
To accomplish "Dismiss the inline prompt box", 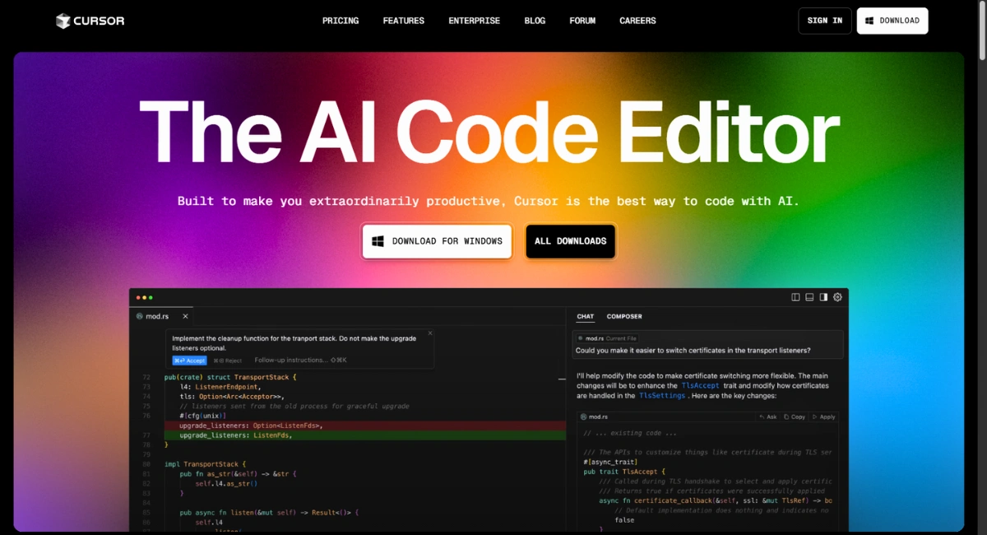I will coord(429,334).
